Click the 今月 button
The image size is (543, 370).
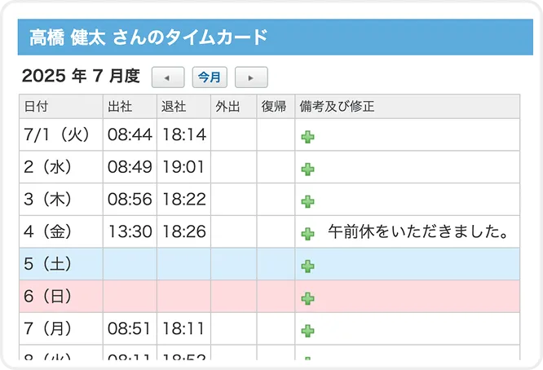click(210, 77)
